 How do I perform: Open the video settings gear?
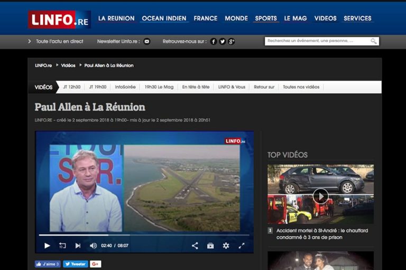click(226, 245)
